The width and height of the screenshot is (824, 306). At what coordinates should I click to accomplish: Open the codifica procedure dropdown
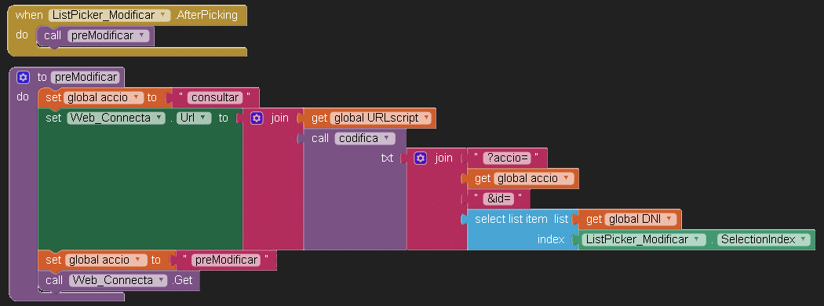coord(388,138)
